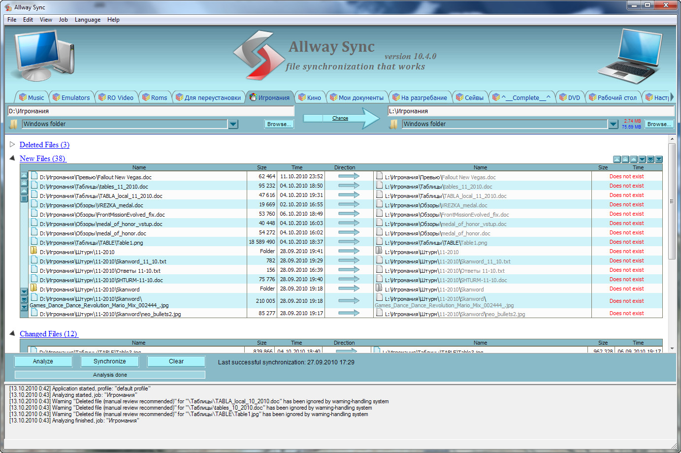Click left folder icon of Штурм\11-2010 row
This screenshot has height=453, width=681.
pyautogui.click(x=34, y=251)
